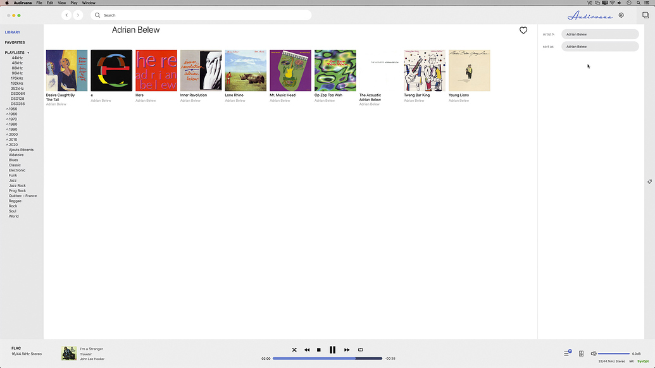
Task: Mute the volume speaker icon
Action: [x=593, y=353]
